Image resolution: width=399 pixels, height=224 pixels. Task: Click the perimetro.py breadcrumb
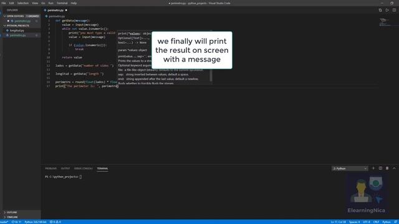point(57,16)
